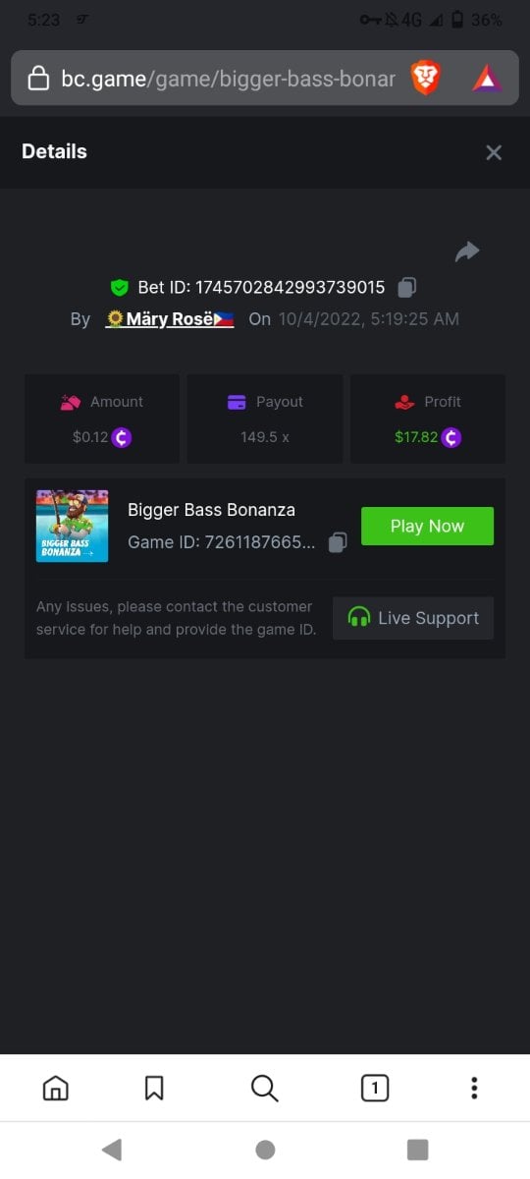Tap the share arrow icon
Viewport: 530px width, 1179px height.
tap(467, 252)
